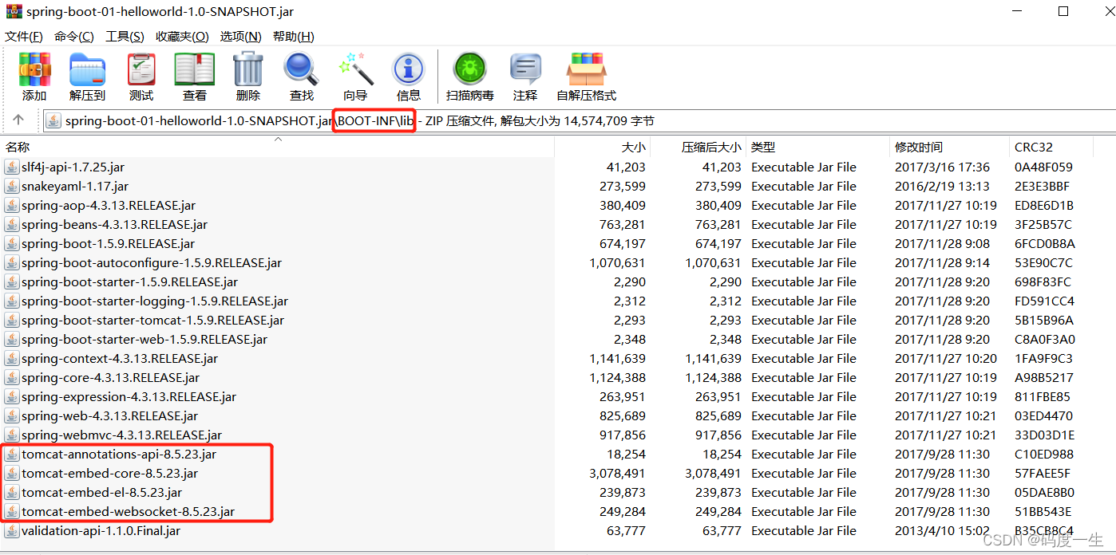The image size is (1116, 555).
Task: Click the jar icon in address bar
Action: click(53, 121)
